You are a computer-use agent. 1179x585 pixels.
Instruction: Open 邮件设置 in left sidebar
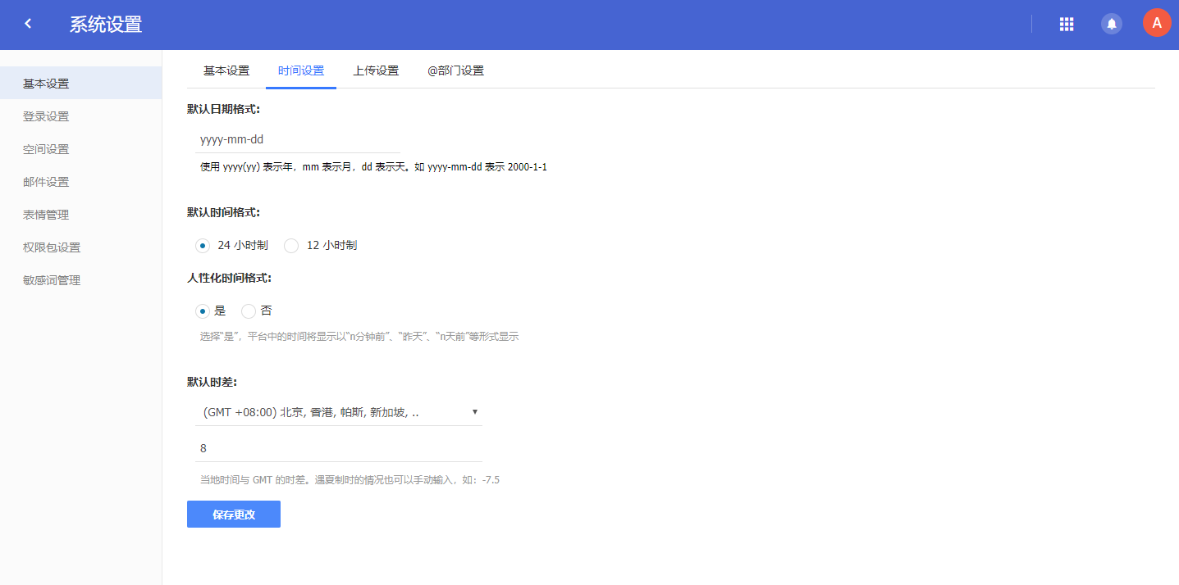coord(80,181)
